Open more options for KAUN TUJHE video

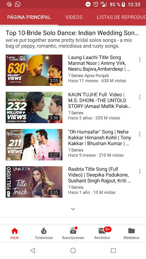(140, 97)
